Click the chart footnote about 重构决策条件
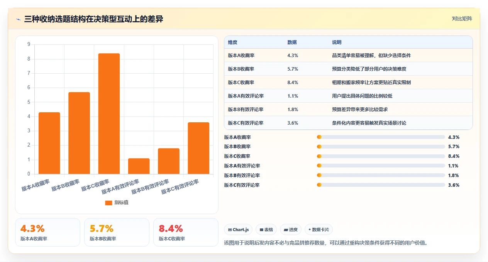 [x=326, y=243]
